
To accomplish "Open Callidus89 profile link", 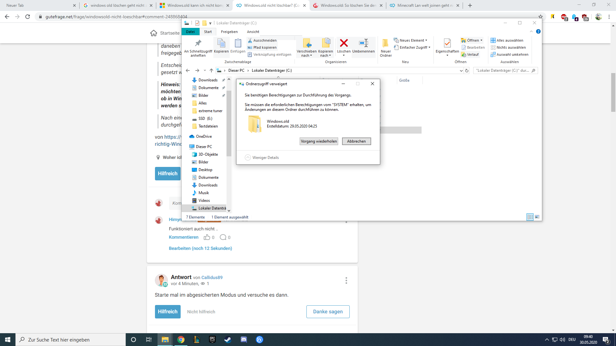I will (212, 277).
